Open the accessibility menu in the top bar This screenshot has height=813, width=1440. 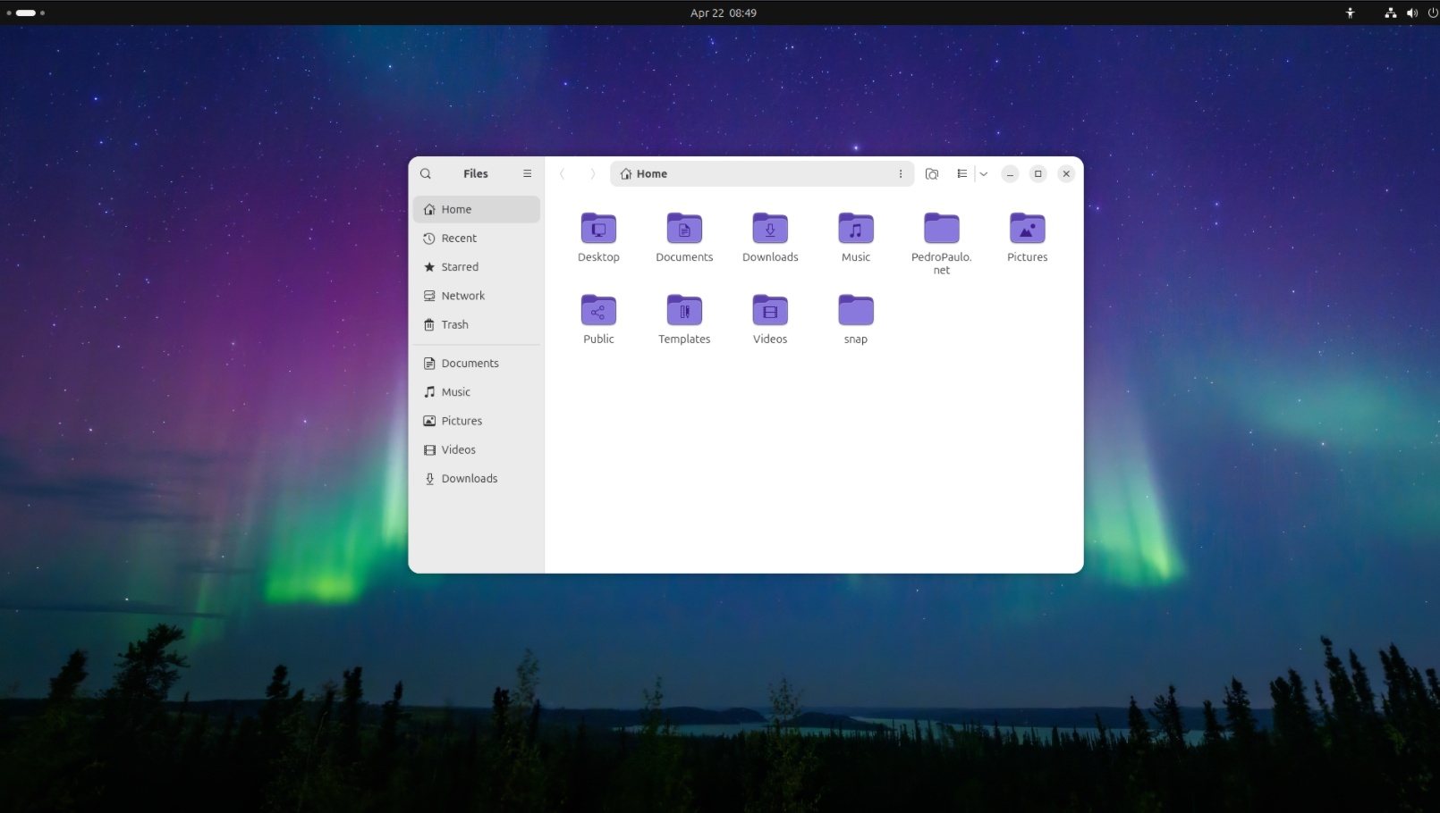pyautogui.click(x=1350, y=13)
